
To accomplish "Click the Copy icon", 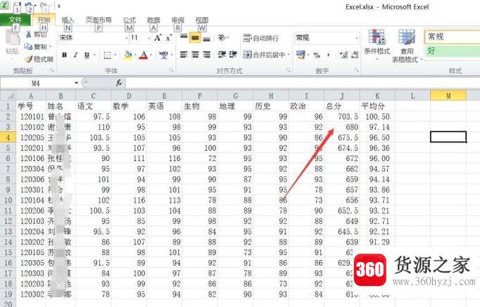I will [x=28, y=46].
